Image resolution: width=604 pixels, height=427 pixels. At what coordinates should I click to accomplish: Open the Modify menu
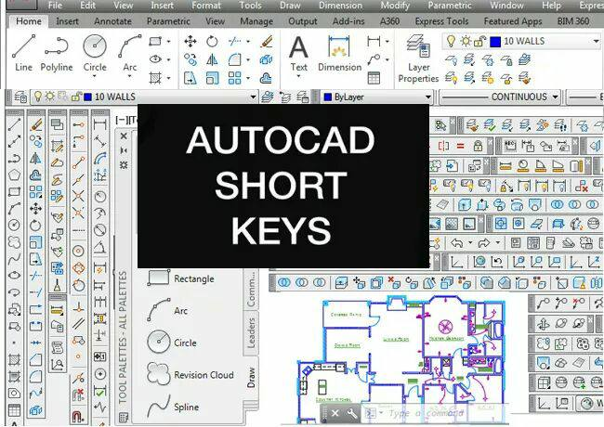click(395, 6)
